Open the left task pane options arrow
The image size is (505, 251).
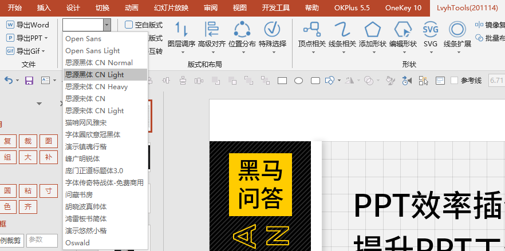click(x=40, y=103)
